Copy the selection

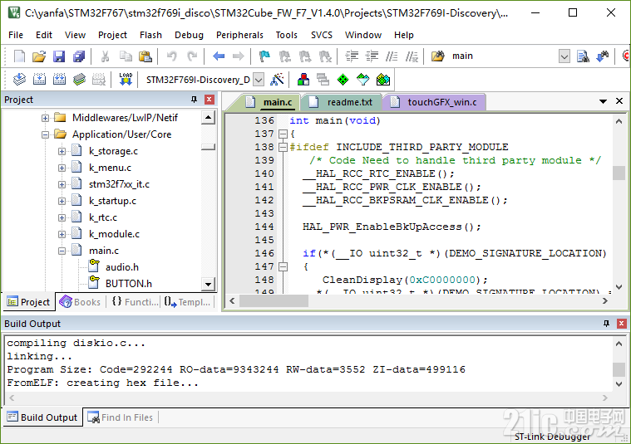[x=126, y=56]
